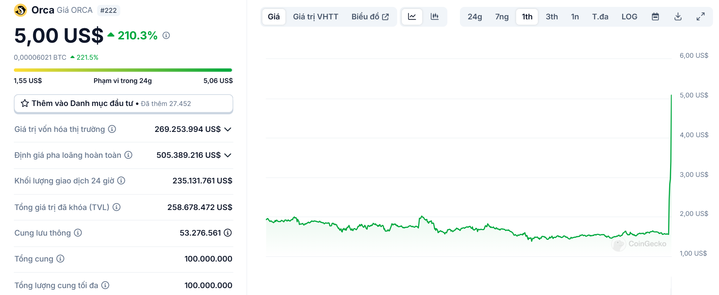Image resolution: width=719 pixels, height=295 pixels.
Task: Show info icon beside Cung lưu thông label
Action: pyautogui.click(x=78, y=233)
